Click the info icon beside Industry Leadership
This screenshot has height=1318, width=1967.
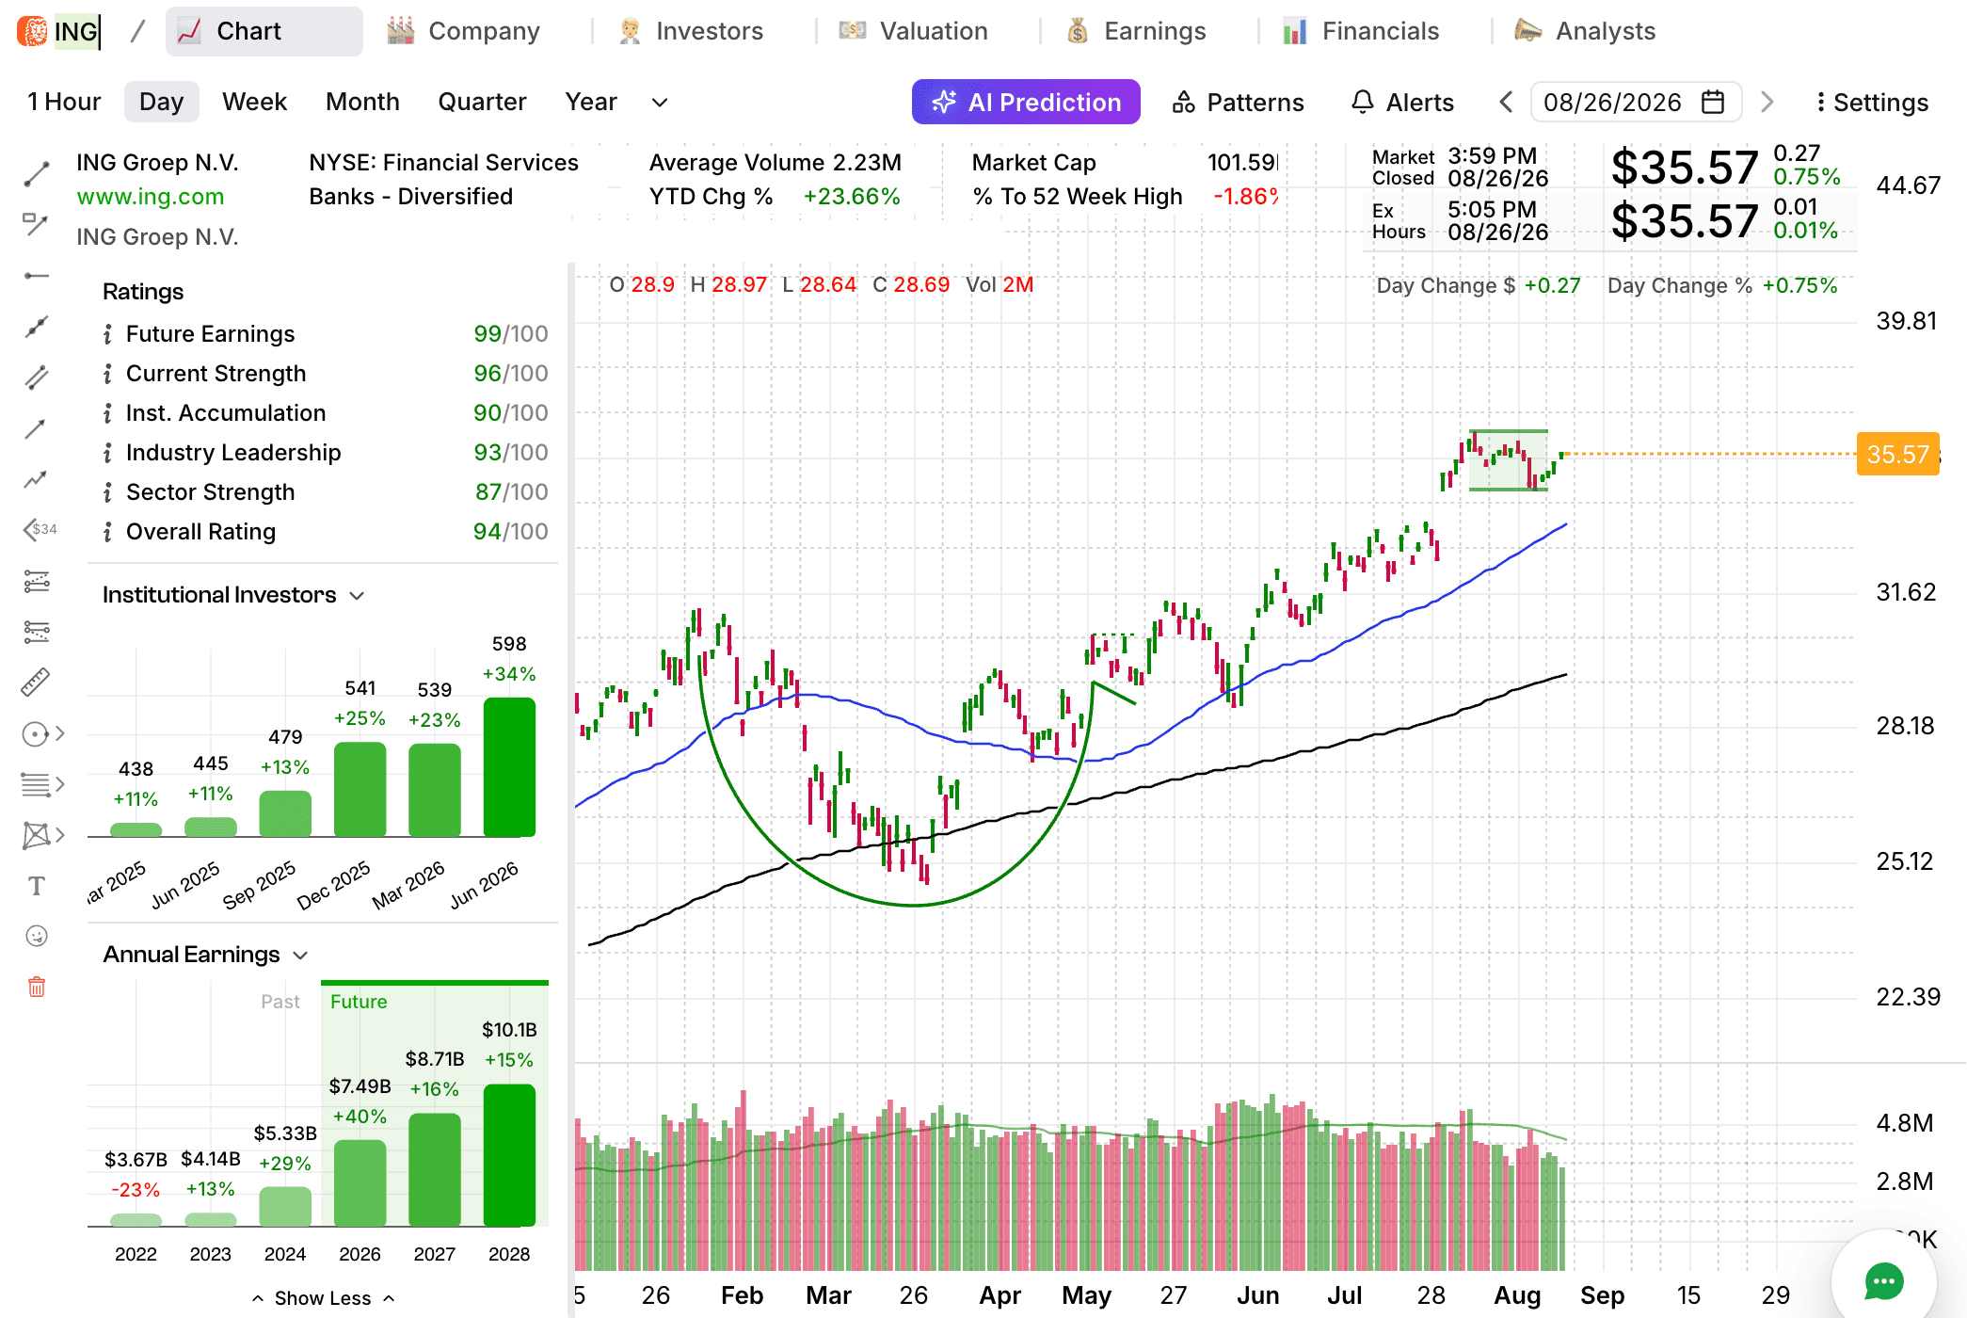[107, 453]
